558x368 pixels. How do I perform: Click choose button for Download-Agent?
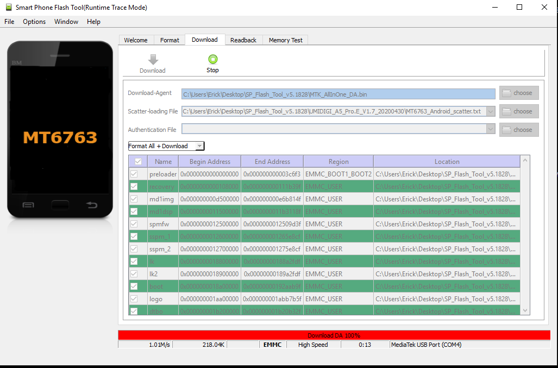point(519,93)
